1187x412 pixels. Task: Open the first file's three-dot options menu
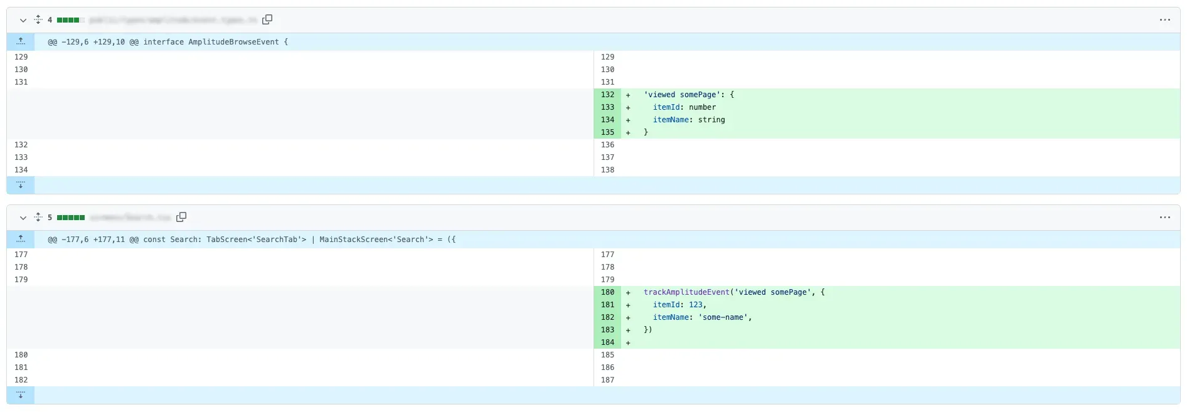point(1165,20)
